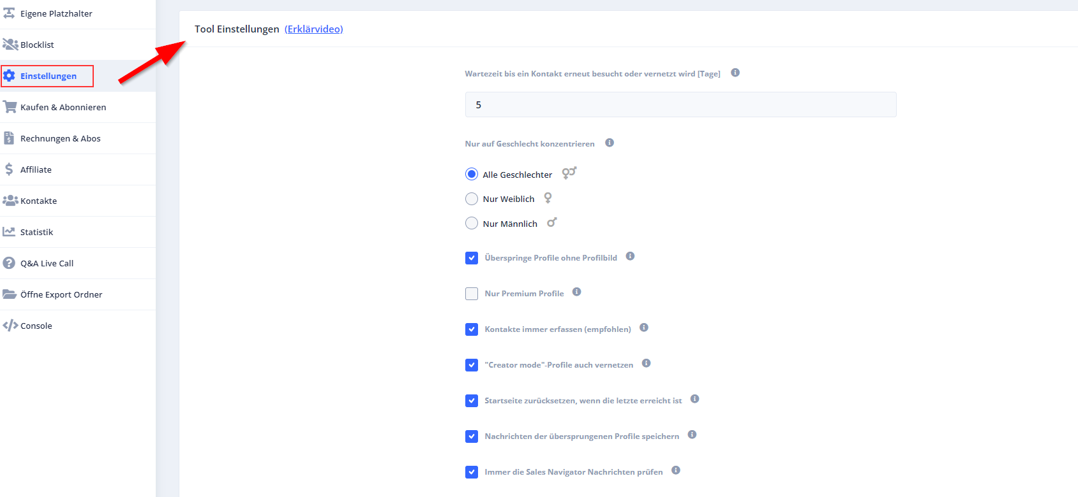
Task: Click the Statistik chart icon
Action: (x=9, y=232)
